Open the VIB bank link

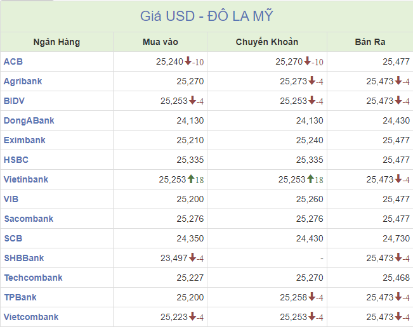point(11,199)
